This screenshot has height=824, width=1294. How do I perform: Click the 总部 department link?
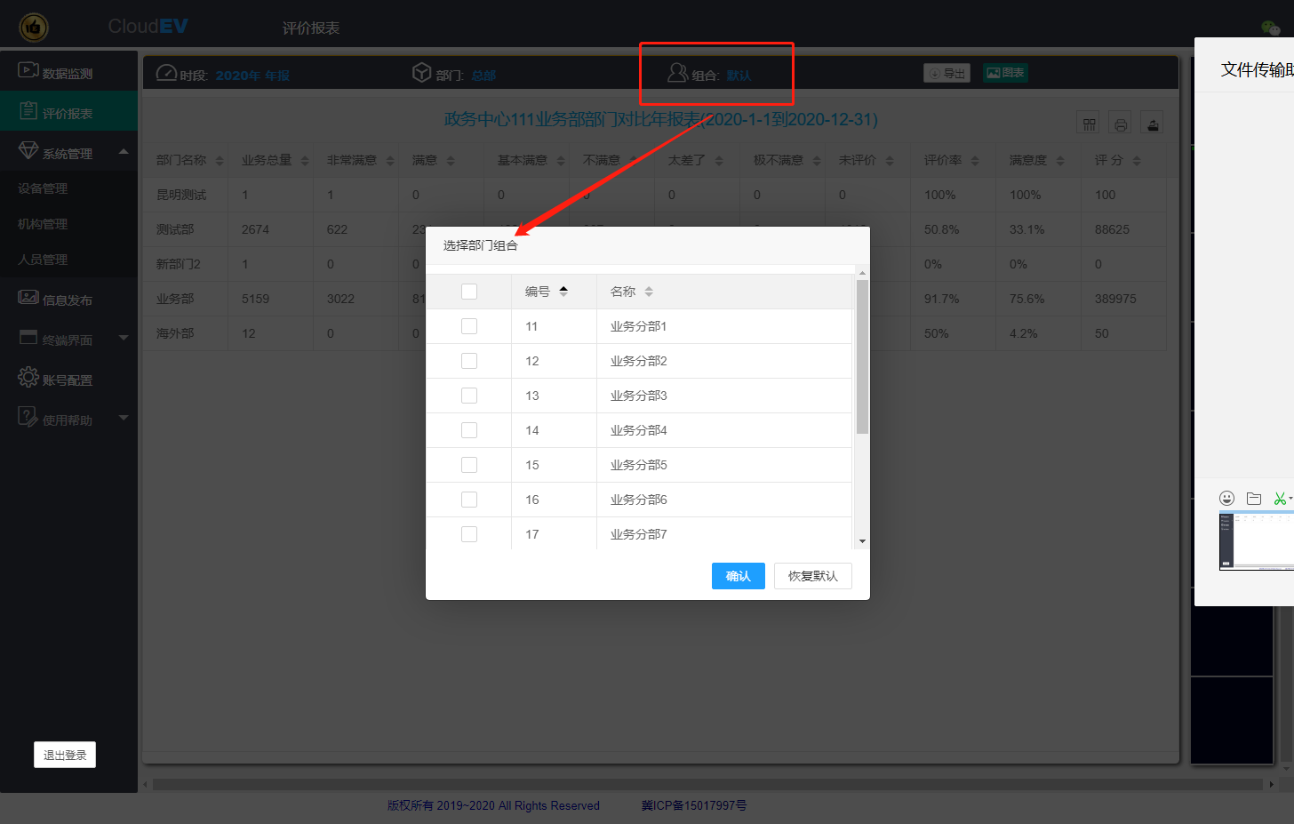483,76
